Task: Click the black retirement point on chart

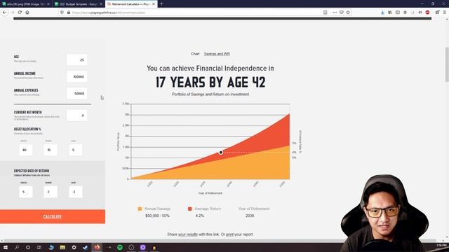Action: 221,153
